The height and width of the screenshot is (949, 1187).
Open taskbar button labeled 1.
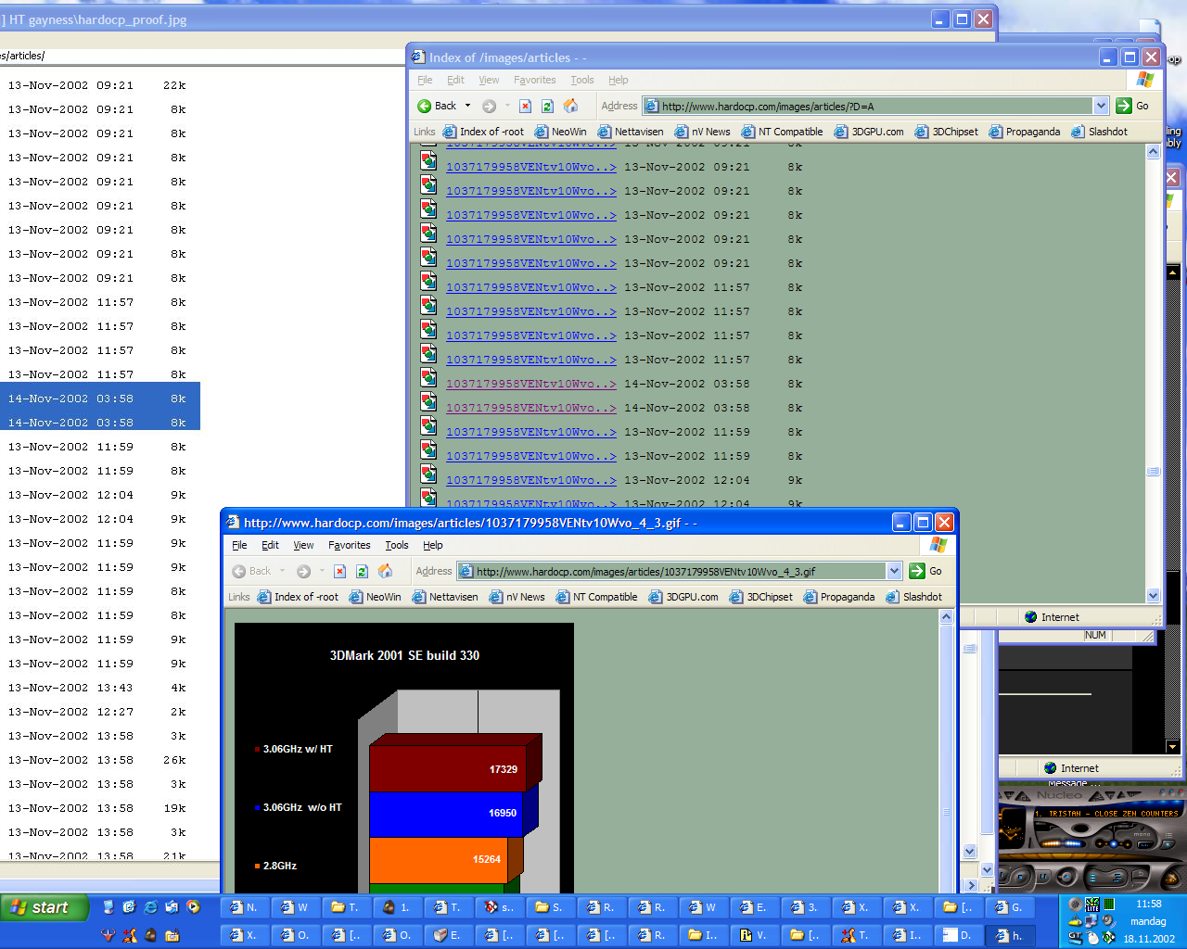tap(397, 907)
